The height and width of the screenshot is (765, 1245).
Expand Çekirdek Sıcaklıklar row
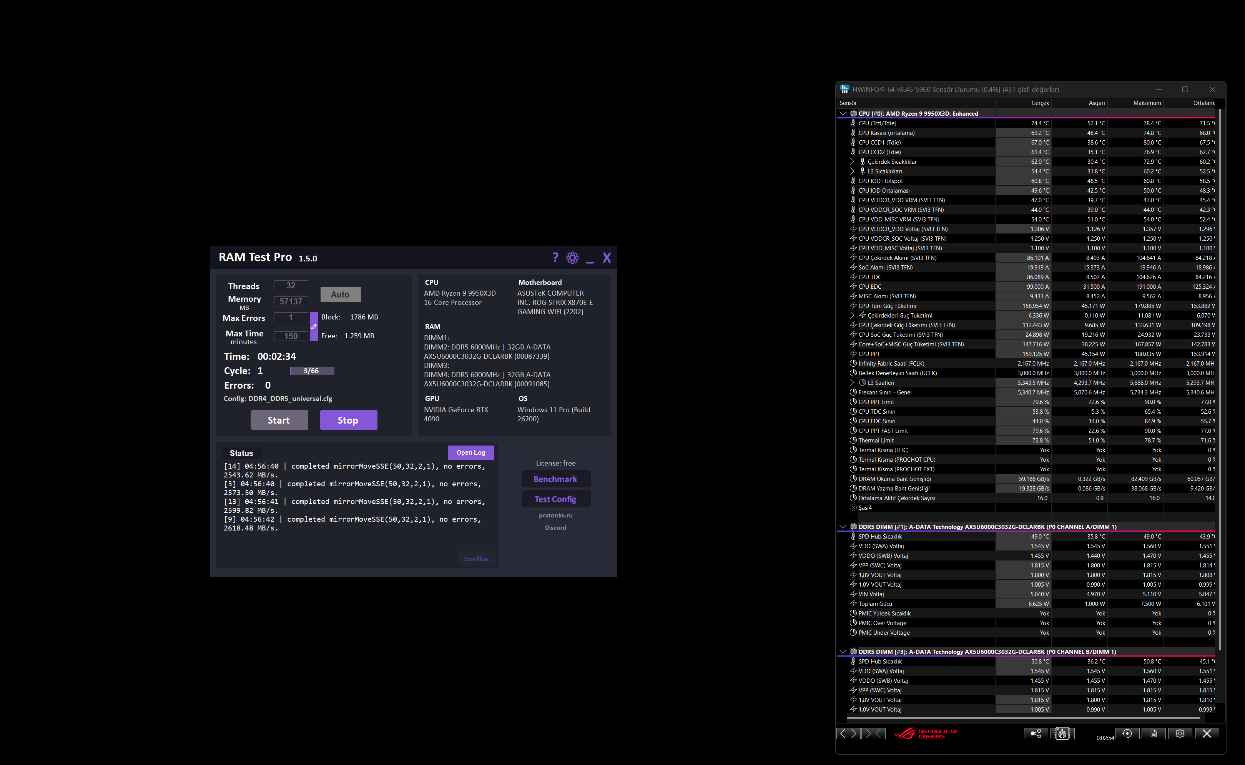coord(852,161)
